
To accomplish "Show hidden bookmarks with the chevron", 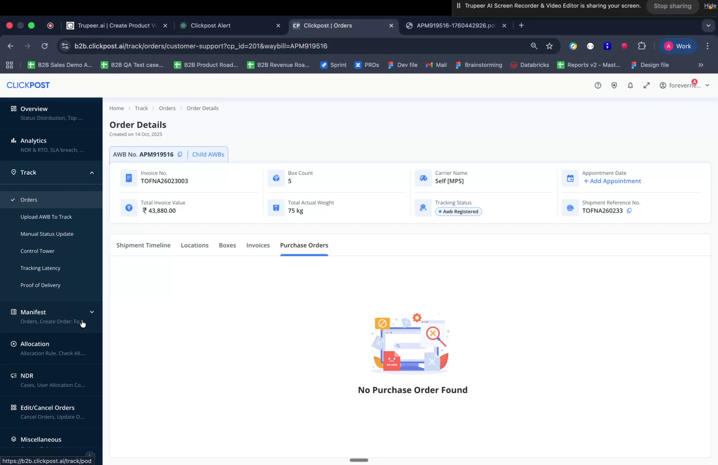I will click(x=701, y=65).
